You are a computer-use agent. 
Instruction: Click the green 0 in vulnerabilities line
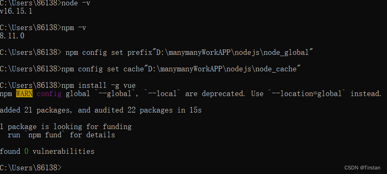point(26,152)
